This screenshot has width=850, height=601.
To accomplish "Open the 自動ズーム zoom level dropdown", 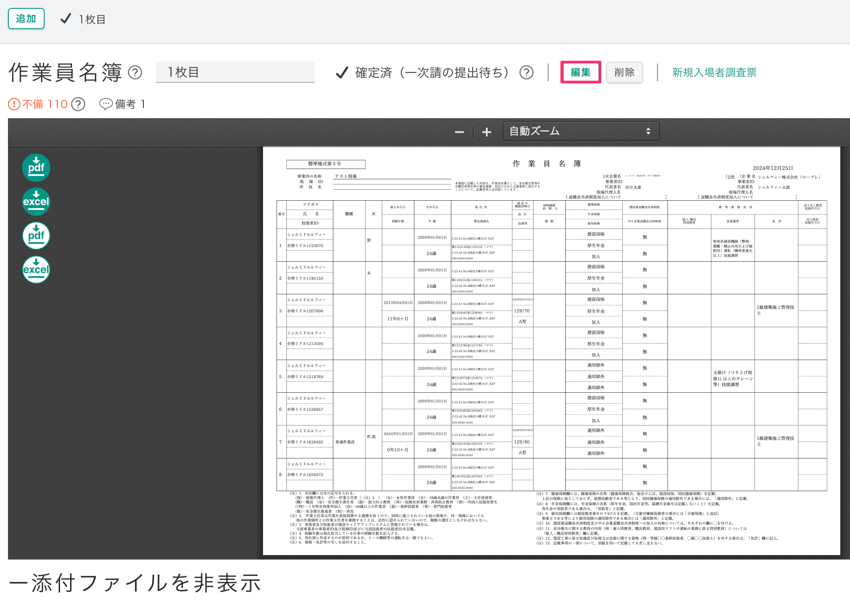I will (581, 131).
